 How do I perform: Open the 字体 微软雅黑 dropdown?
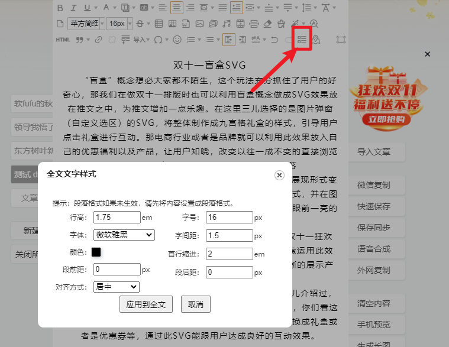click(124, 235)
